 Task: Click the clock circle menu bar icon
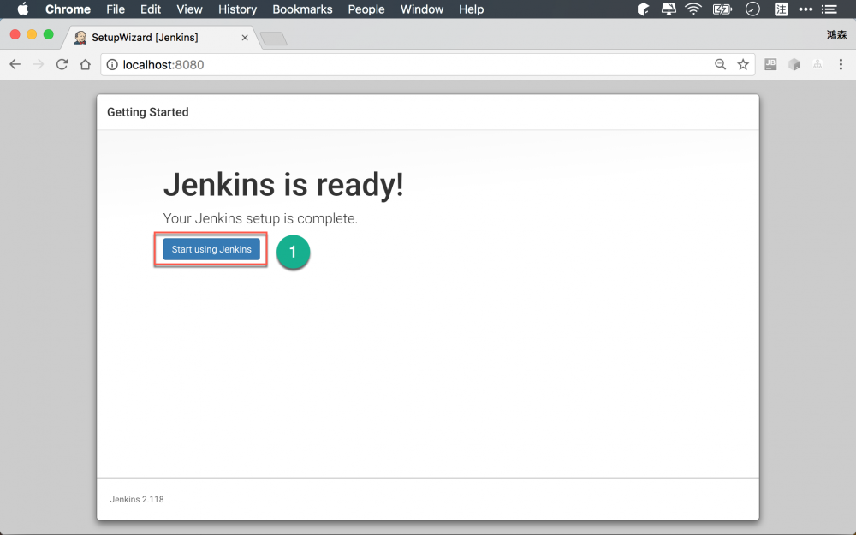[752, 9]
